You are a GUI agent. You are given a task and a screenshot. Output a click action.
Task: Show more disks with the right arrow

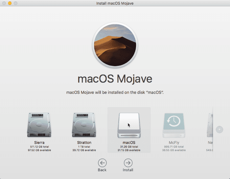pyautogui.click(x=219, y=130)
